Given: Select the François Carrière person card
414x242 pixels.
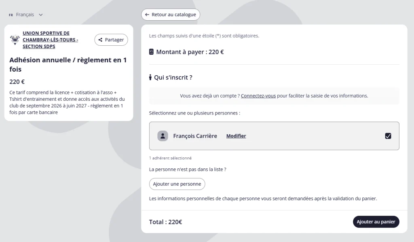Looking at the screenshot, I should [x=274, y=136].
